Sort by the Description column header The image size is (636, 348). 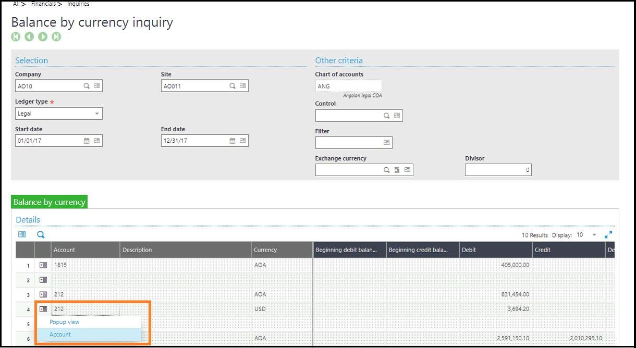click(x=186, y=250)
